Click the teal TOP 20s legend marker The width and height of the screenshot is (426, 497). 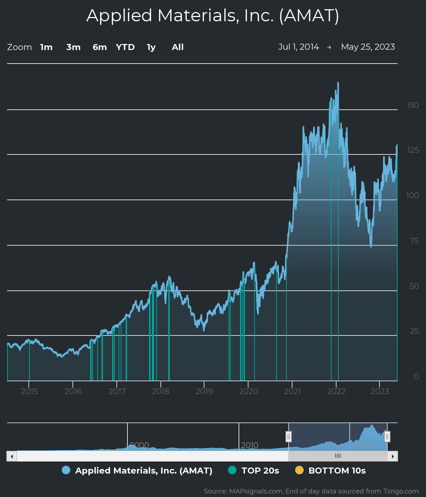[x=232, y=470]
